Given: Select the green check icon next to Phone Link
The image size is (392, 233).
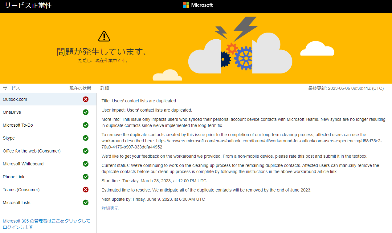Looking at the screenshot, I should click(x=85, y=176).
